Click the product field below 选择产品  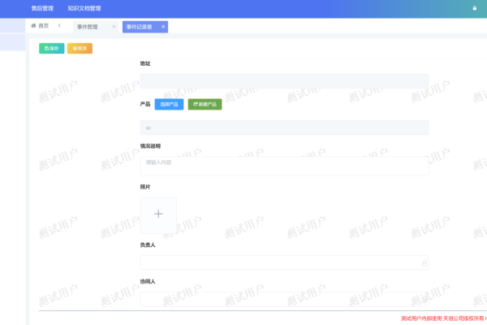(285, 128)
